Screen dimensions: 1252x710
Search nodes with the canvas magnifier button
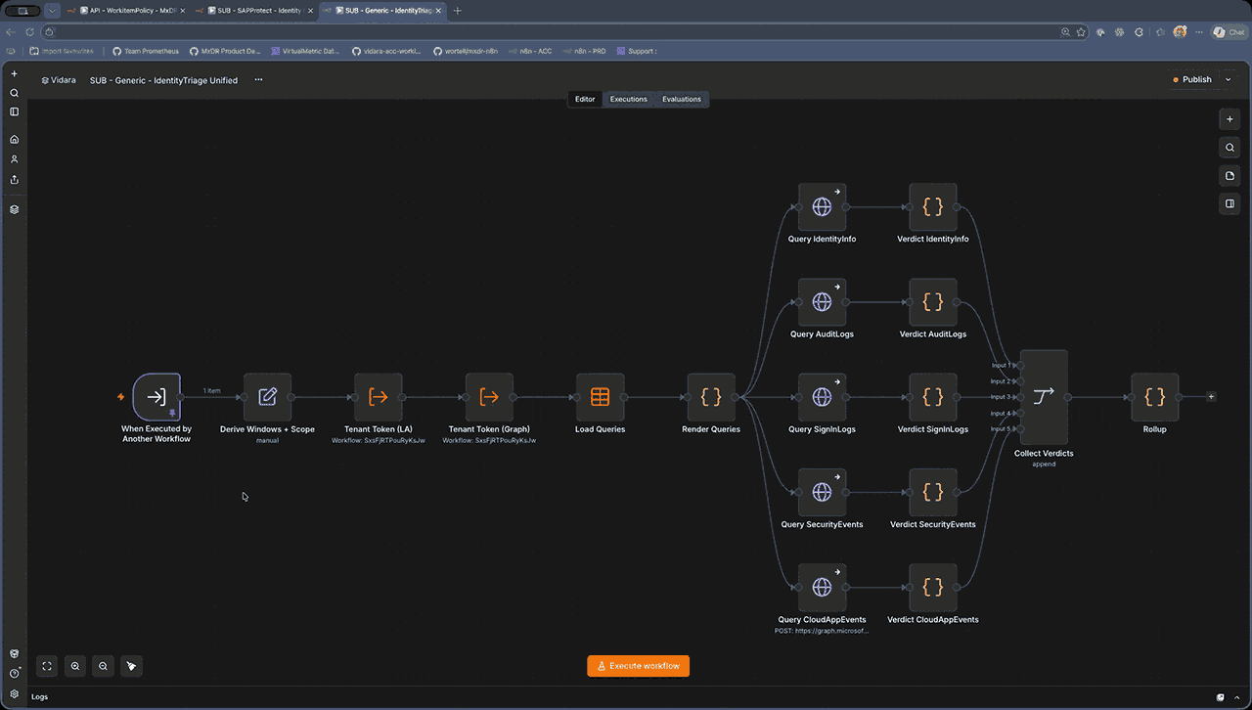(1230, 148)
